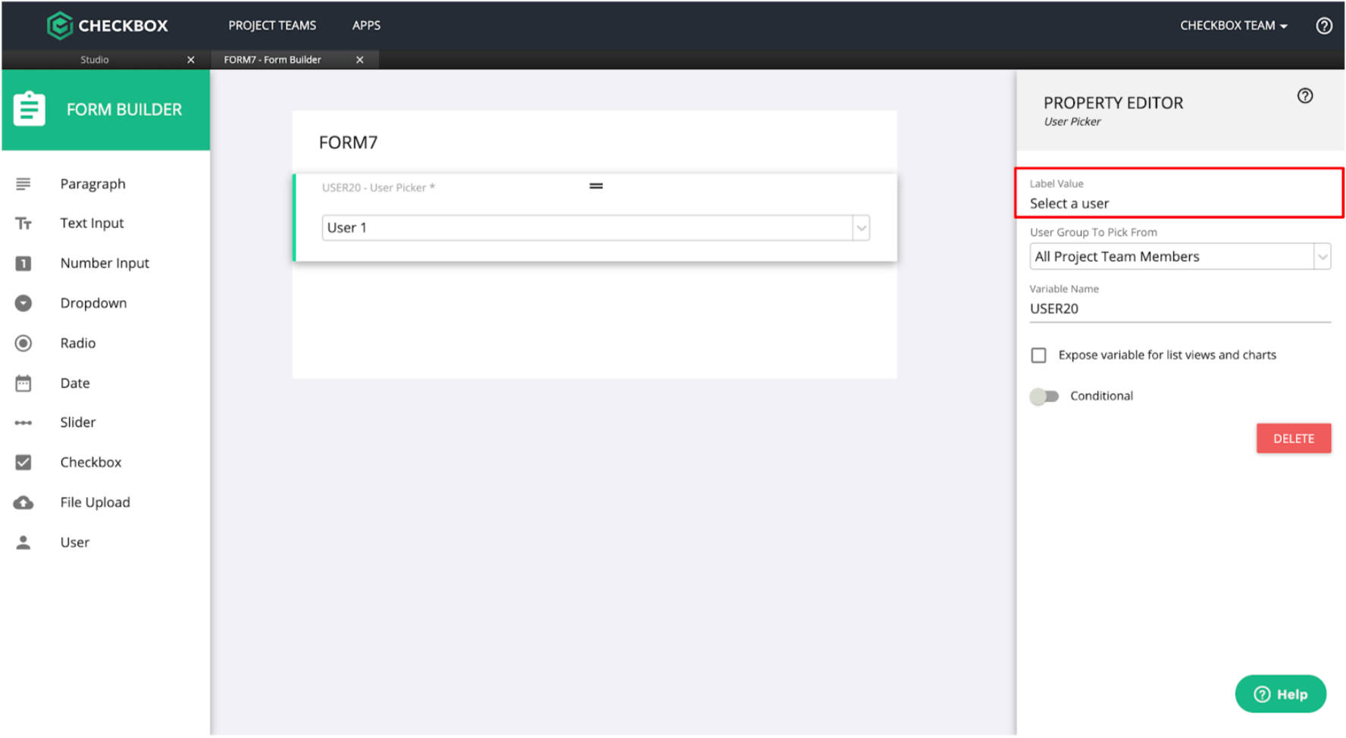Click the File Upload cloud icon
This screenshot has width=1346, height=738.
[23, 502]
